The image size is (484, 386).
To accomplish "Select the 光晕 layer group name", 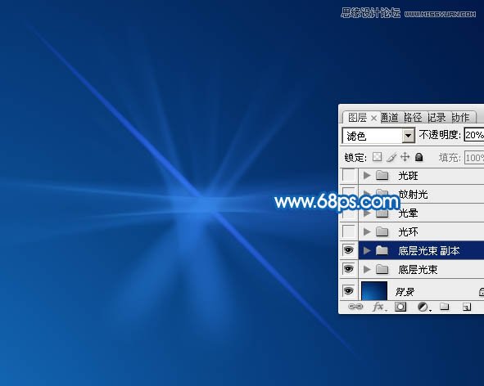I will 408,213.
